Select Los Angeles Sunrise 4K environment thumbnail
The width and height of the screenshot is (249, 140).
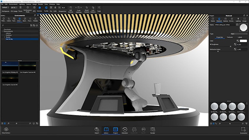click(28, 66)
